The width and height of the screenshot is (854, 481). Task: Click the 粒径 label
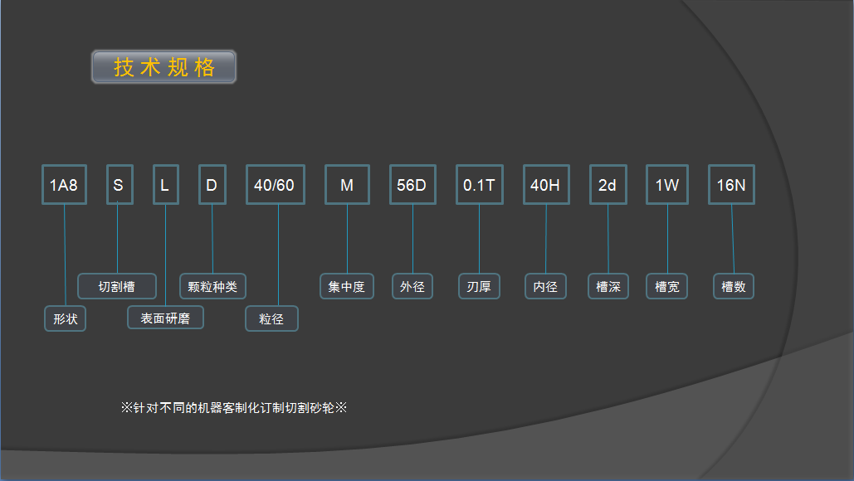pos(271,318)
